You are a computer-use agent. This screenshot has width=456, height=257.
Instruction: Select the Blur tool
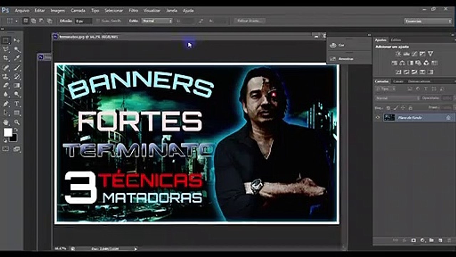(x=6, y=95)
